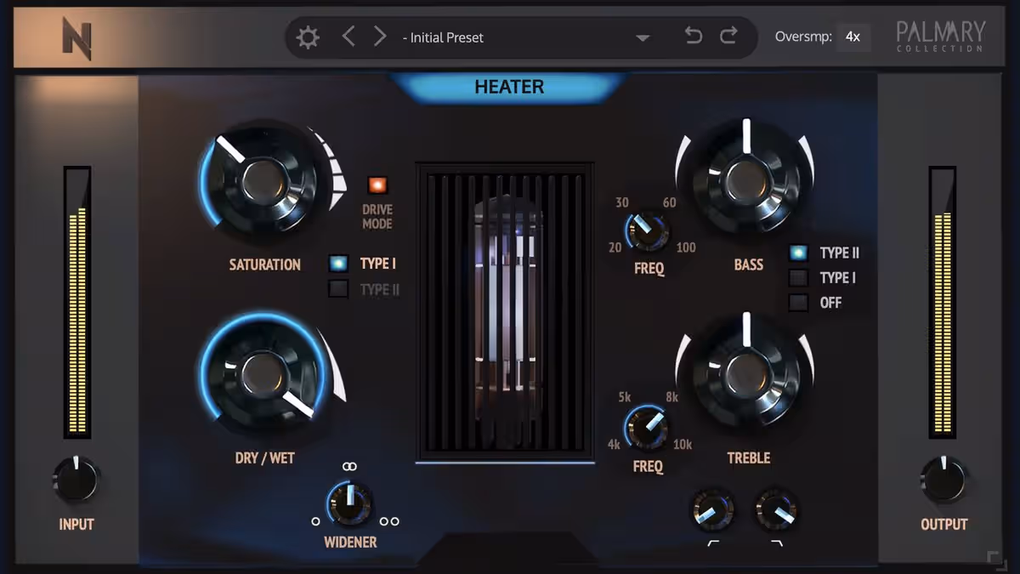This screenshot has width=1020, height=574.
Task: Select saturation TYPE I
Action: [x=339, y=264]
